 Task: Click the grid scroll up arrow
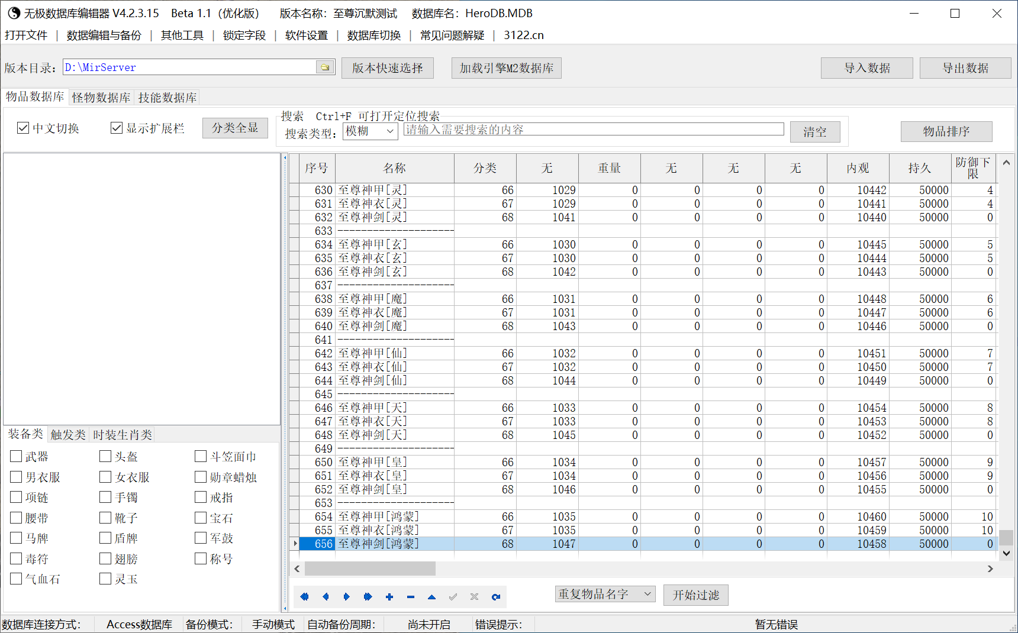(x=1006, y=162)
